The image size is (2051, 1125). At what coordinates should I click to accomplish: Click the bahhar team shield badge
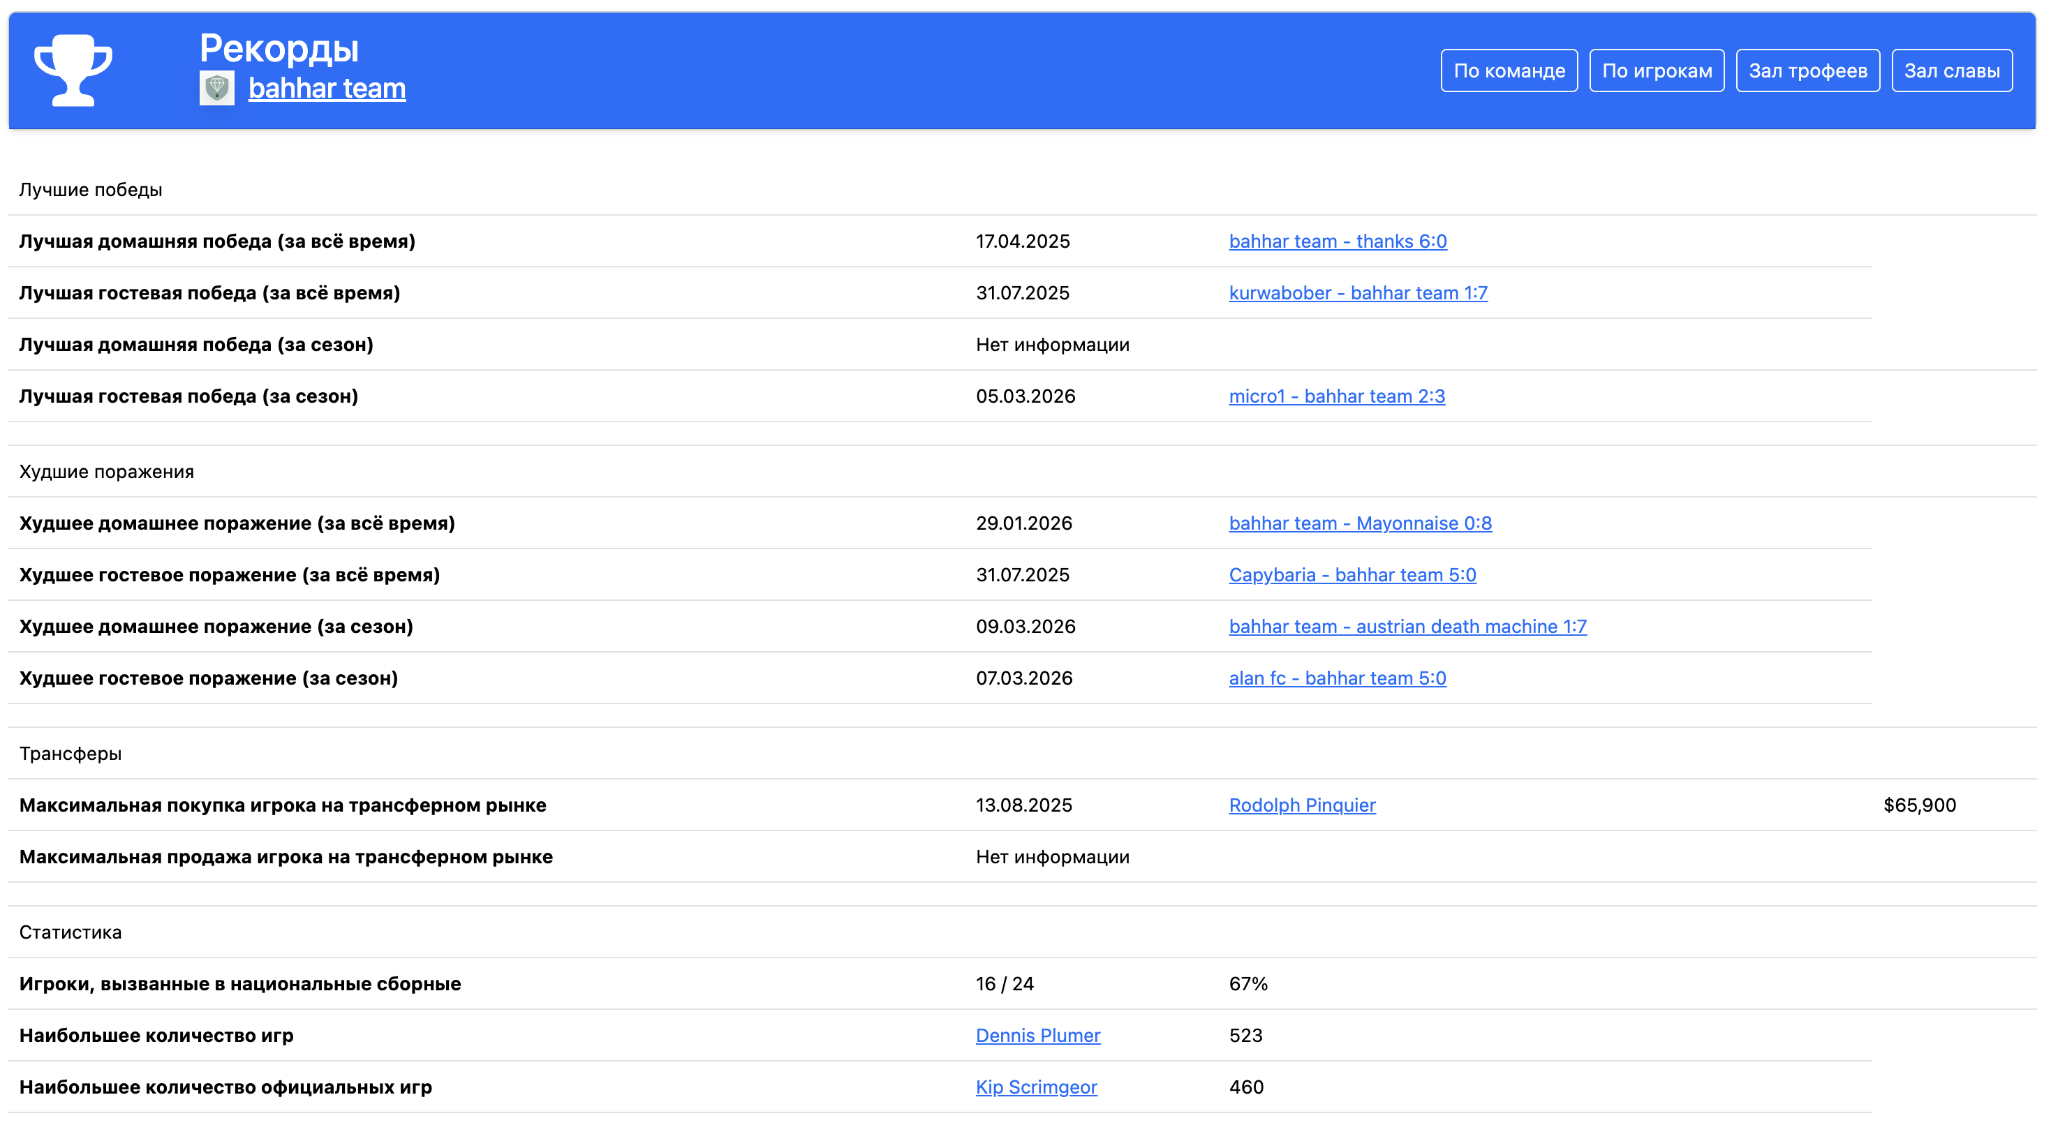click(x=216, y=89)
